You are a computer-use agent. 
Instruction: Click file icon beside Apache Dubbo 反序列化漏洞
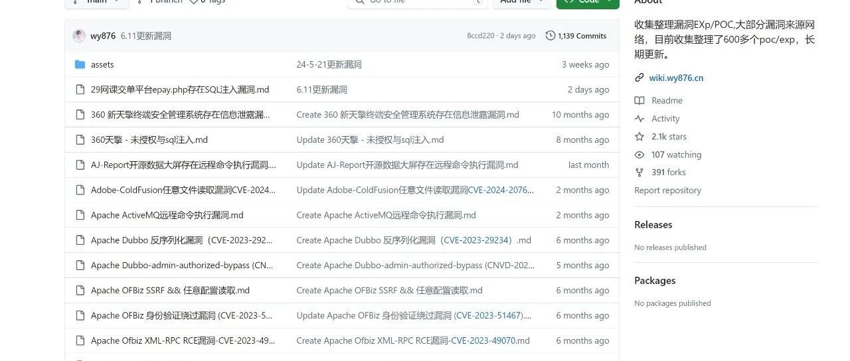click(80, 240)
